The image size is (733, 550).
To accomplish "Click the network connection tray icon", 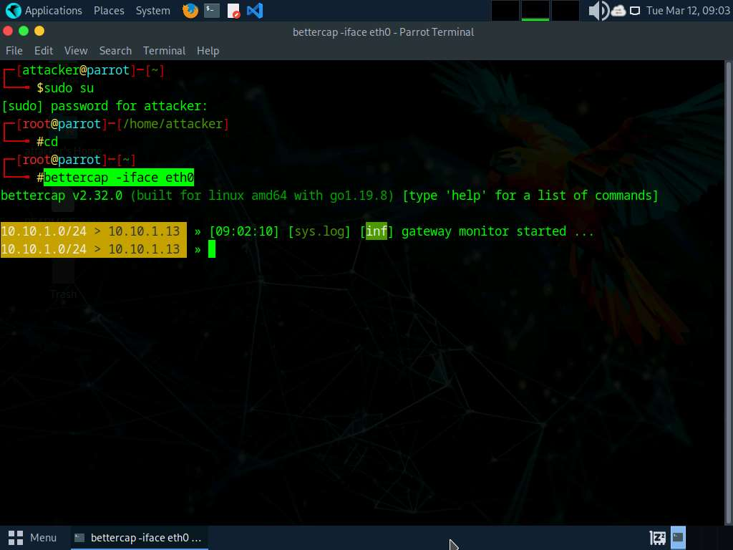I will click(635, 11).
